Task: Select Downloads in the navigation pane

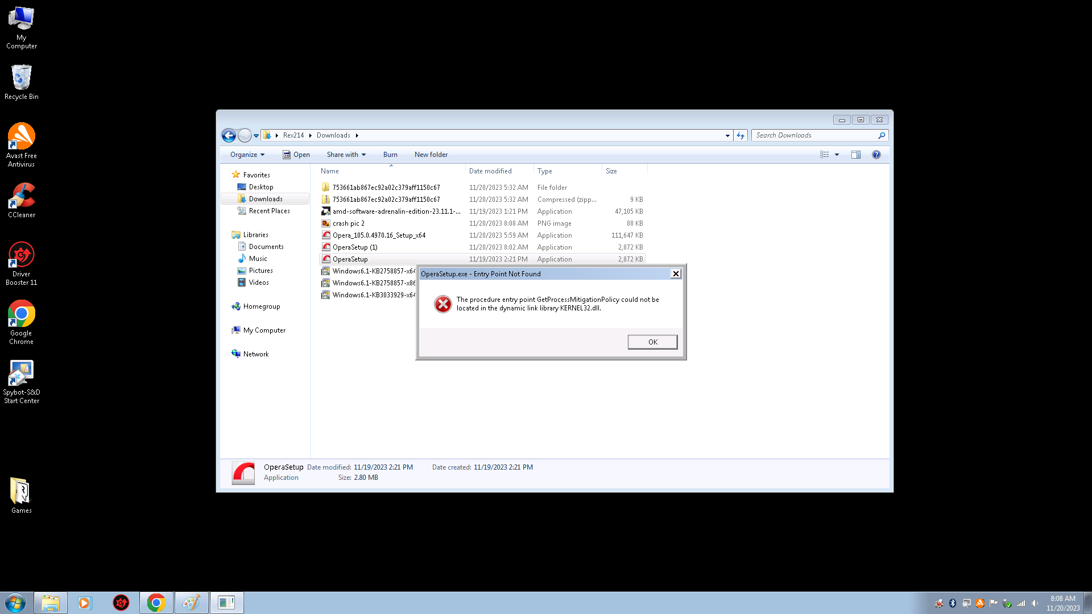Action: 266,199
